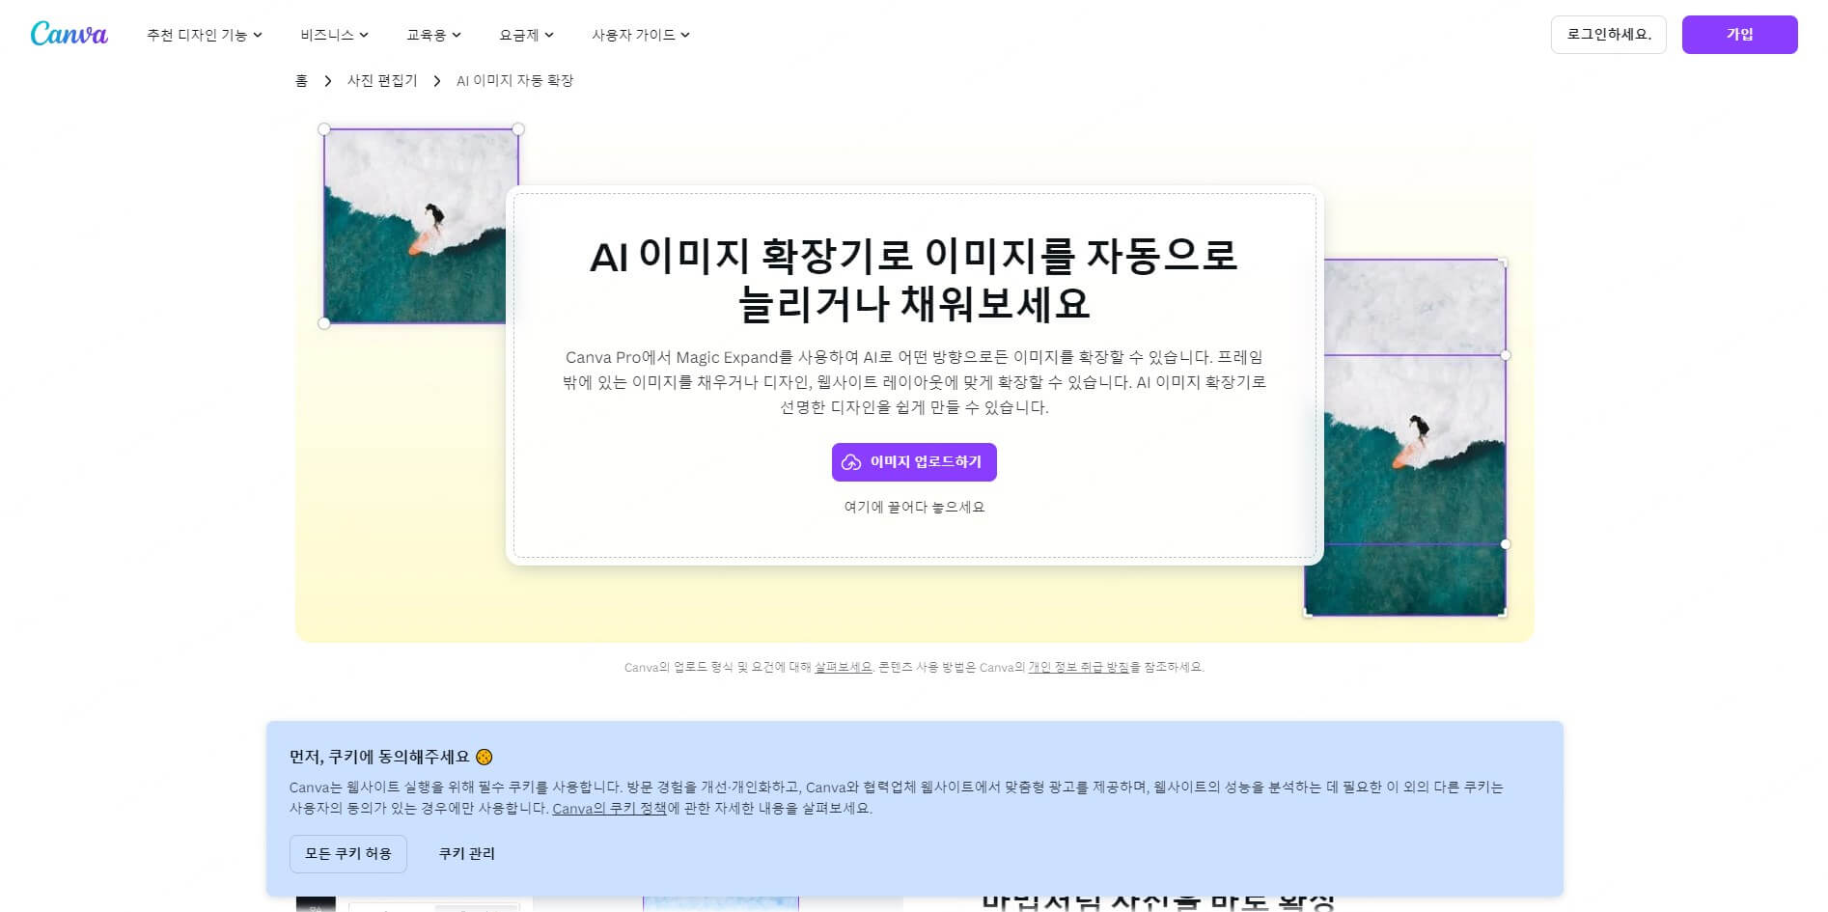Click the 로그인하세요 button
Image resolution: width=1828 pixels, height=912 pixels.
coord(1608,35)
